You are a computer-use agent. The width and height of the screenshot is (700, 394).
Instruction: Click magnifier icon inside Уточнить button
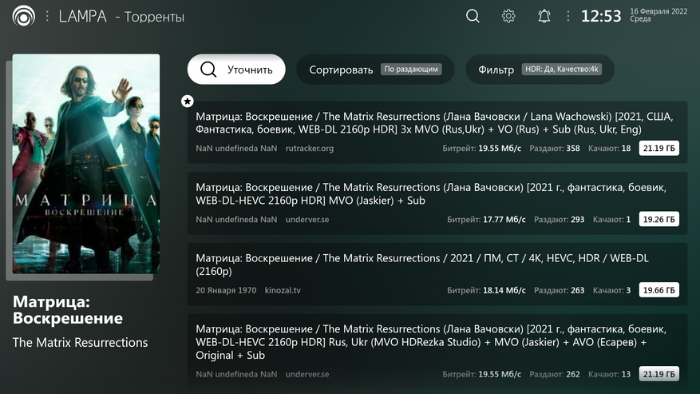click(208, 70)
